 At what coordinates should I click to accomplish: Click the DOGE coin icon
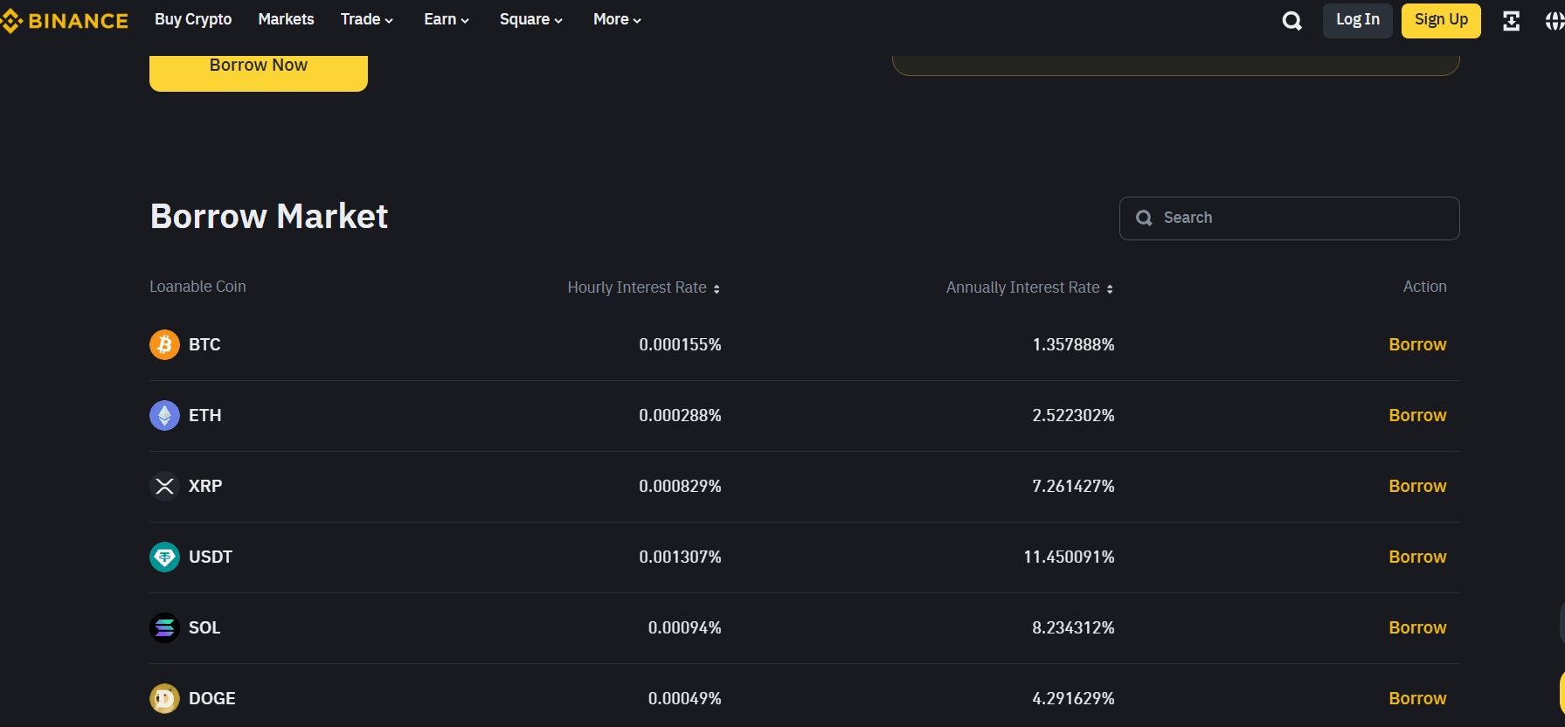(164, 698)
